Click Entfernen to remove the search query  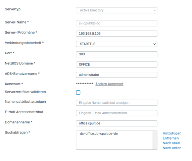(171, 138)
